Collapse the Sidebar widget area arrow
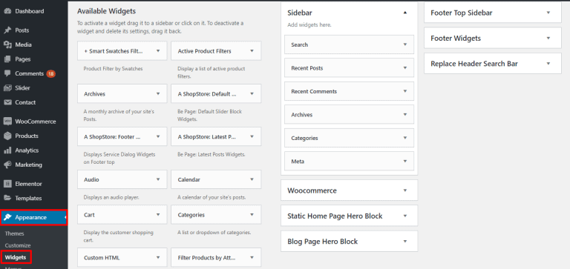 pos(405,13)
